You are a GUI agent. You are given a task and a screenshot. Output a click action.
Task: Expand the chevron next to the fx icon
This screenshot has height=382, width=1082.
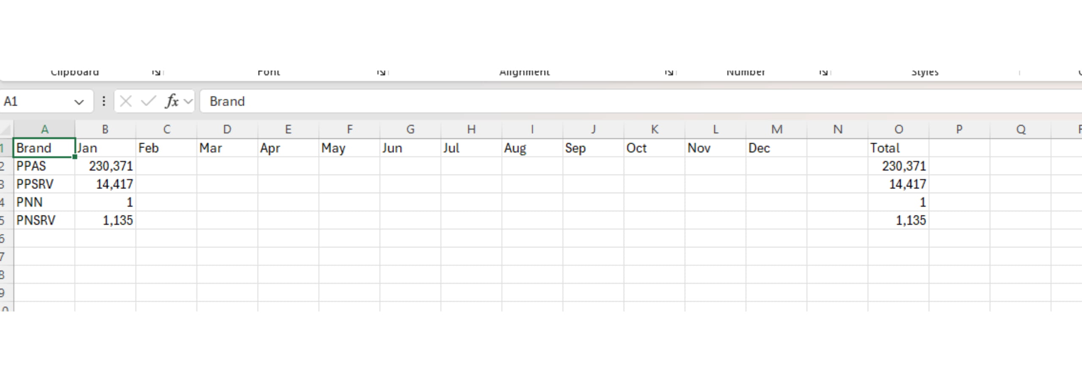(x=188, y=101)
